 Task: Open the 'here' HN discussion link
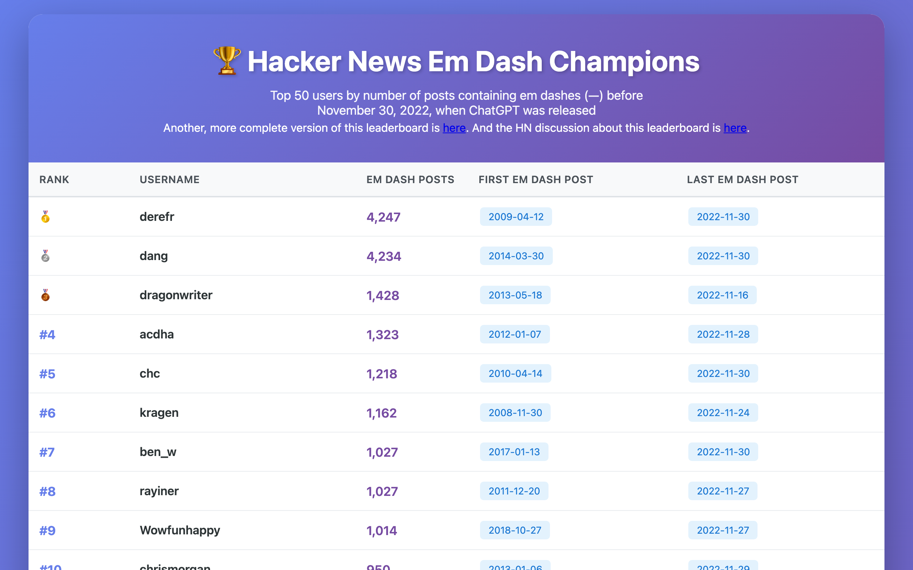click(x=735, y=128)
